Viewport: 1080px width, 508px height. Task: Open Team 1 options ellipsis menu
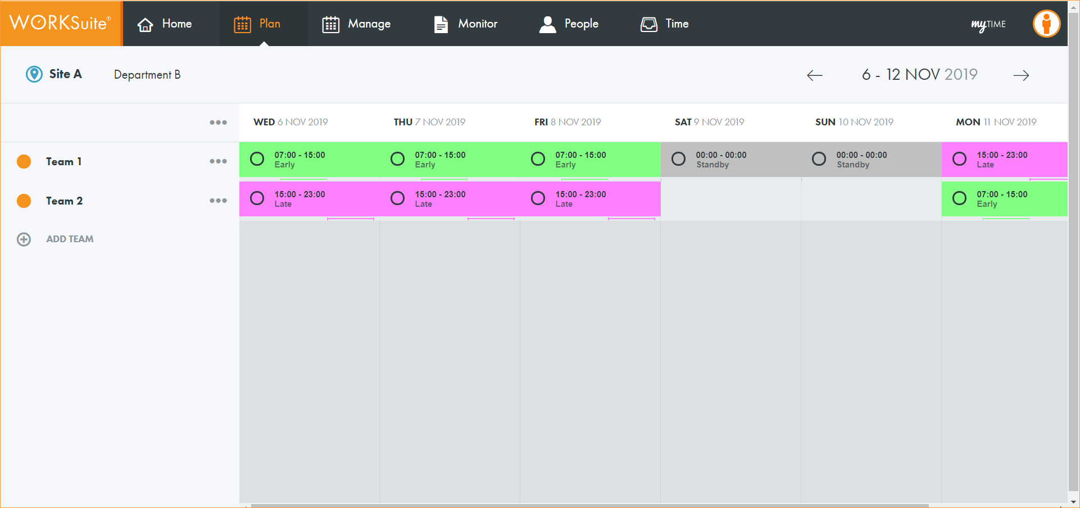[218, 161]
